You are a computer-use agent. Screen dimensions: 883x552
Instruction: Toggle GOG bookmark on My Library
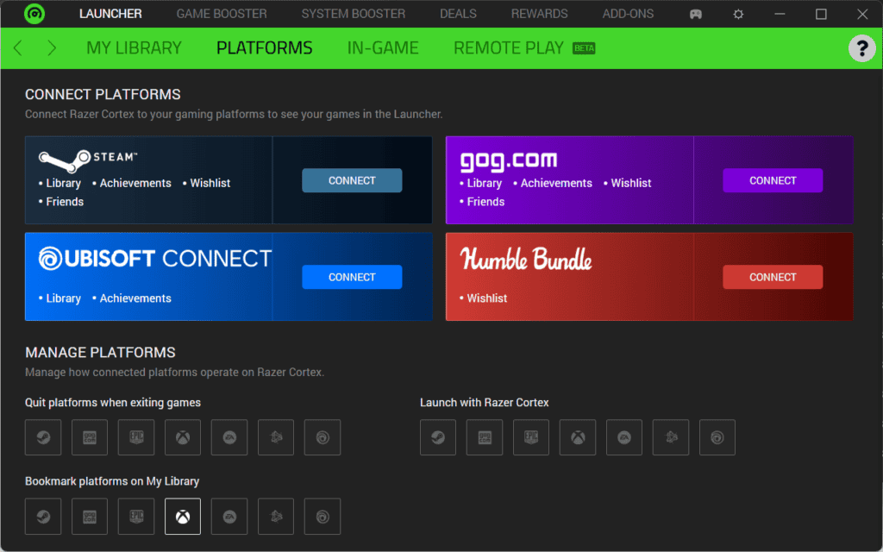[90, 516]
